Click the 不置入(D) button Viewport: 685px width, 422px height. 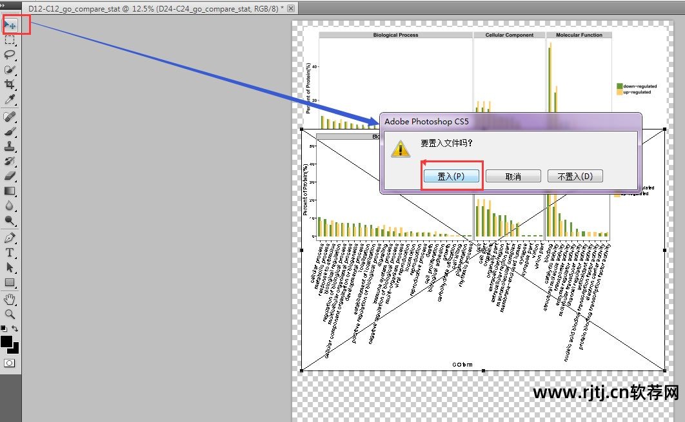tap(575, 177)
